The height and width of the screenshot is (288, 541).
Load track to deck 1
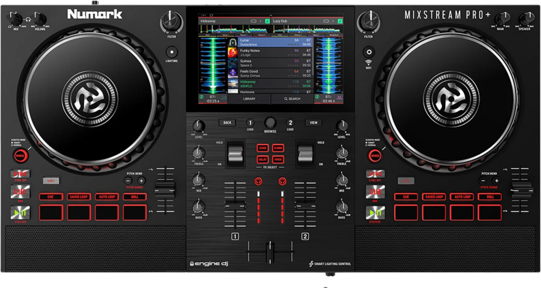click(x=250, y=123)
